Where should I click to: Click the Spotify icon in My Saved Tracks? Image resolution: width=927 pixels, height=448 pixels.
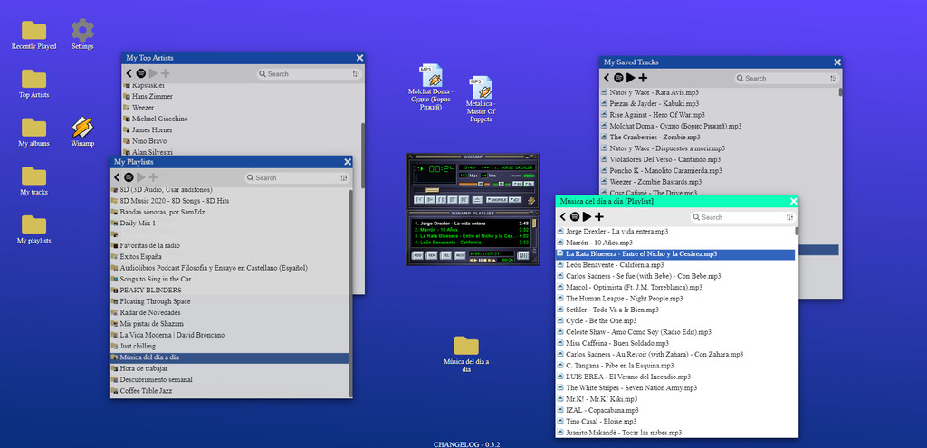(x=618, y=78)
